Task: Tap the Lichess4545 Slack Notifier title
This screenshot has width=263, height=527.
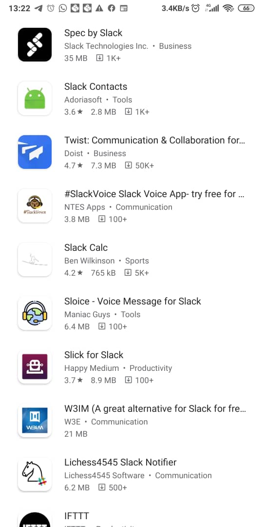Action: tap(120, 462)
